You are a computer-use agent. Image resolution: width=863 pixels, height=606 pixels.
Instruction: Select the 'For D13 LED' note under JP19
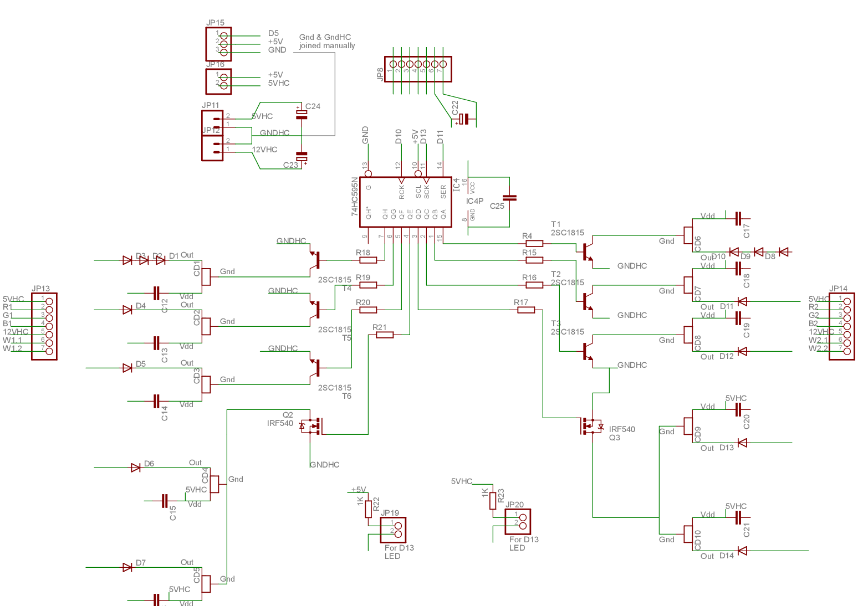pos(399,552)
